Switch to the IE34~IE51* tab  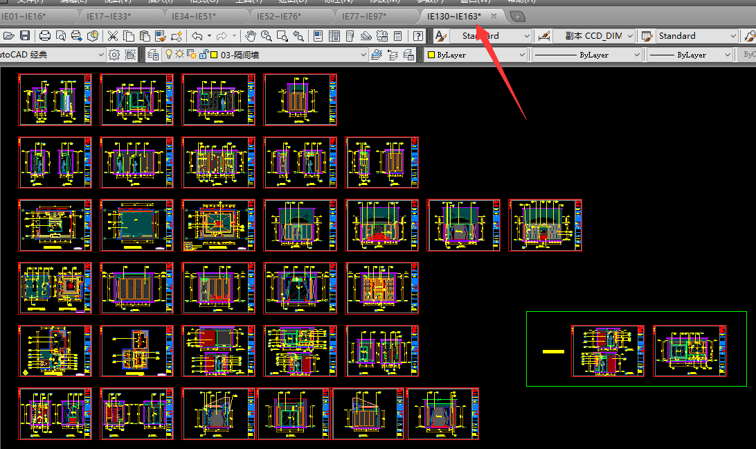click(194, 17)
